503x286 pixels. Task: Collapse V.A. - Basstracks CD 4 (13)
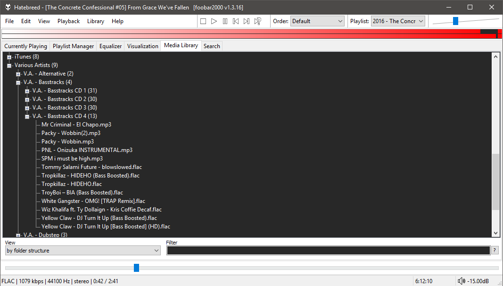coord(27,117)
